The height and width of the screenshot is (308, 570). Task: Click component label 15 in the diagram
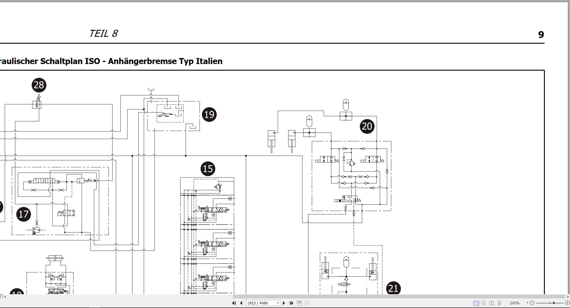[208, 169]
